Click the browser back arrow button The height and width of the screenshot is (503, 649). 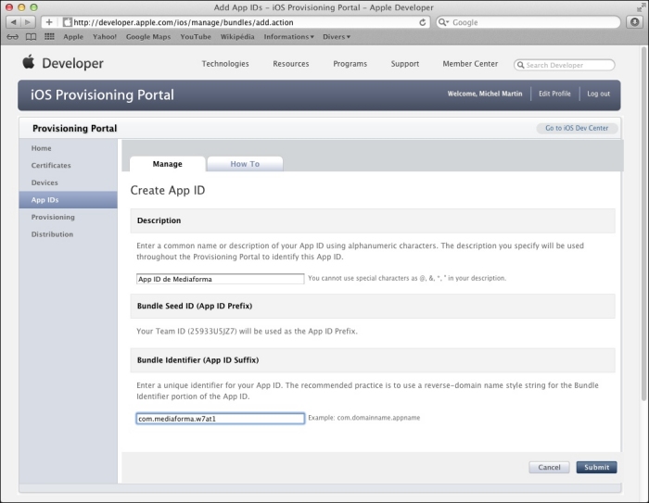14,21
